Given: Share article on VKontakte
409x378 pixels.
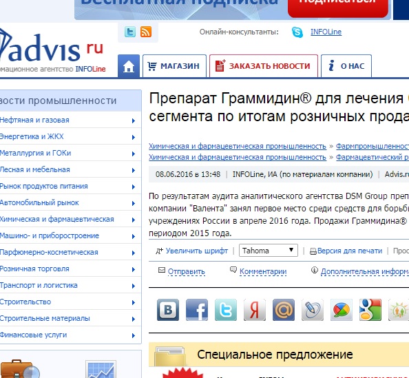Looking at the screenshot, I should pyautogui.click(x=168, y=310).
